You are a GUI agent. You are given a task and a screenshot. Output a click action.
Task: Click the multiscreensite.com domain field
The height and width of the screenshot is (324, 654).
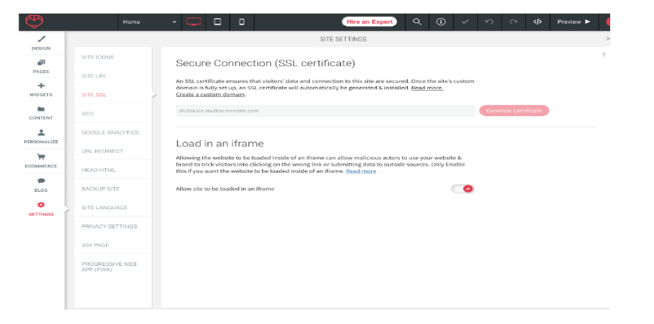325,111
